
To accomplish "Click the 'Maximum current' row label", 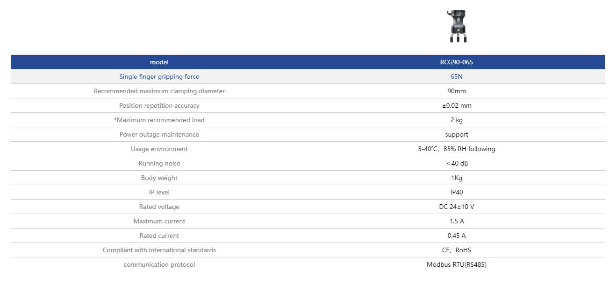I will pos(159,221).
